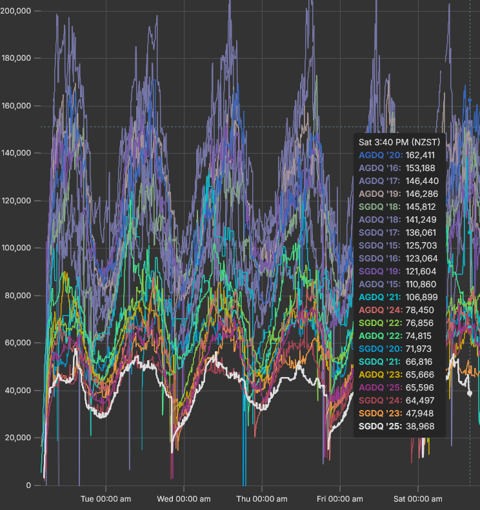The width and height of the screenshot is (480, 510).
Task: Click the AGDQ '18 tooltip row
Action: tap(397, 219)
